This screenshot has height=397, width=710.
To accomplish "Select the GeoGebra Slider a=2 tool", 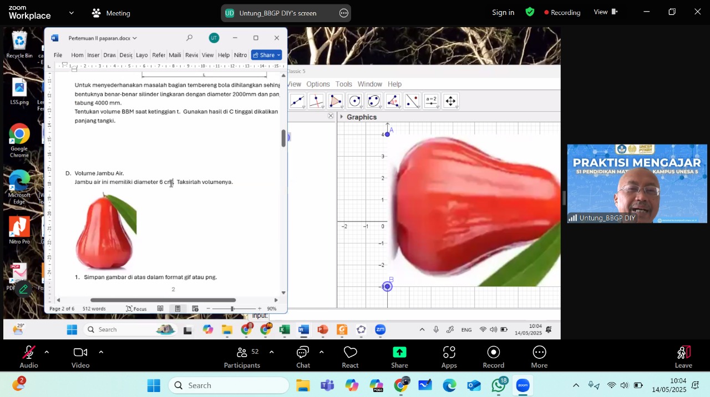I will pos(432,101).
